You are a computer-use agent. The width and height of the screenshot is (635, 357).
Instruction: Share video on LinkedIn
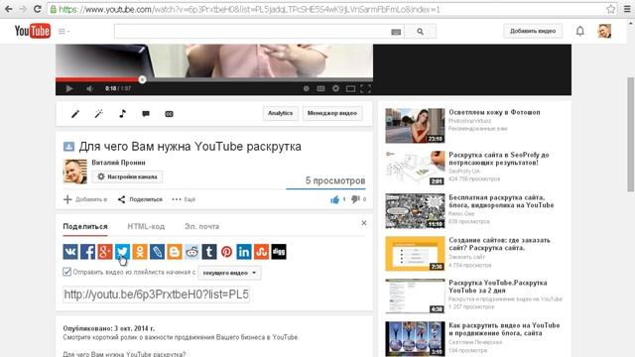coord(244,251)
